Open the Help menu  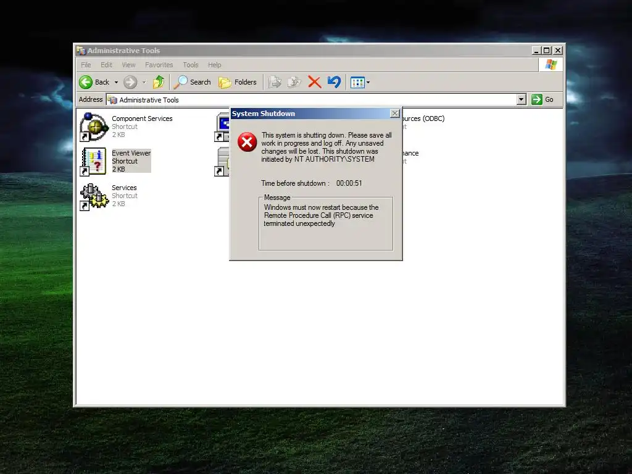[214, 65]
